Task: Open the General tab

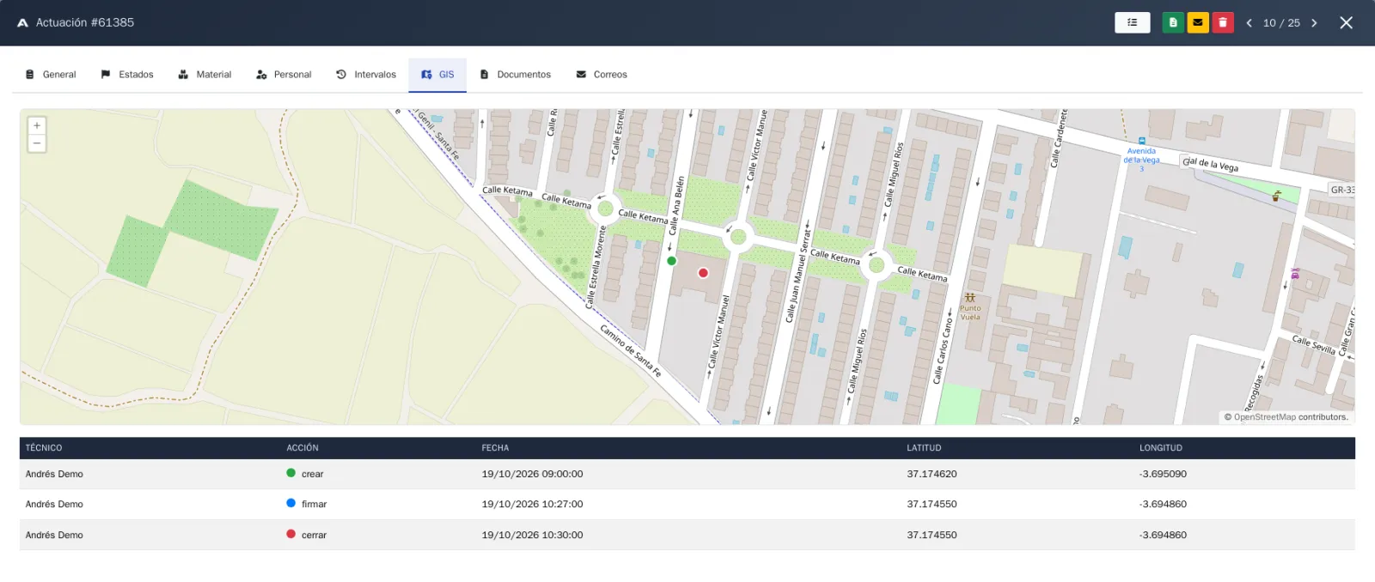Action: pos(51,75)
